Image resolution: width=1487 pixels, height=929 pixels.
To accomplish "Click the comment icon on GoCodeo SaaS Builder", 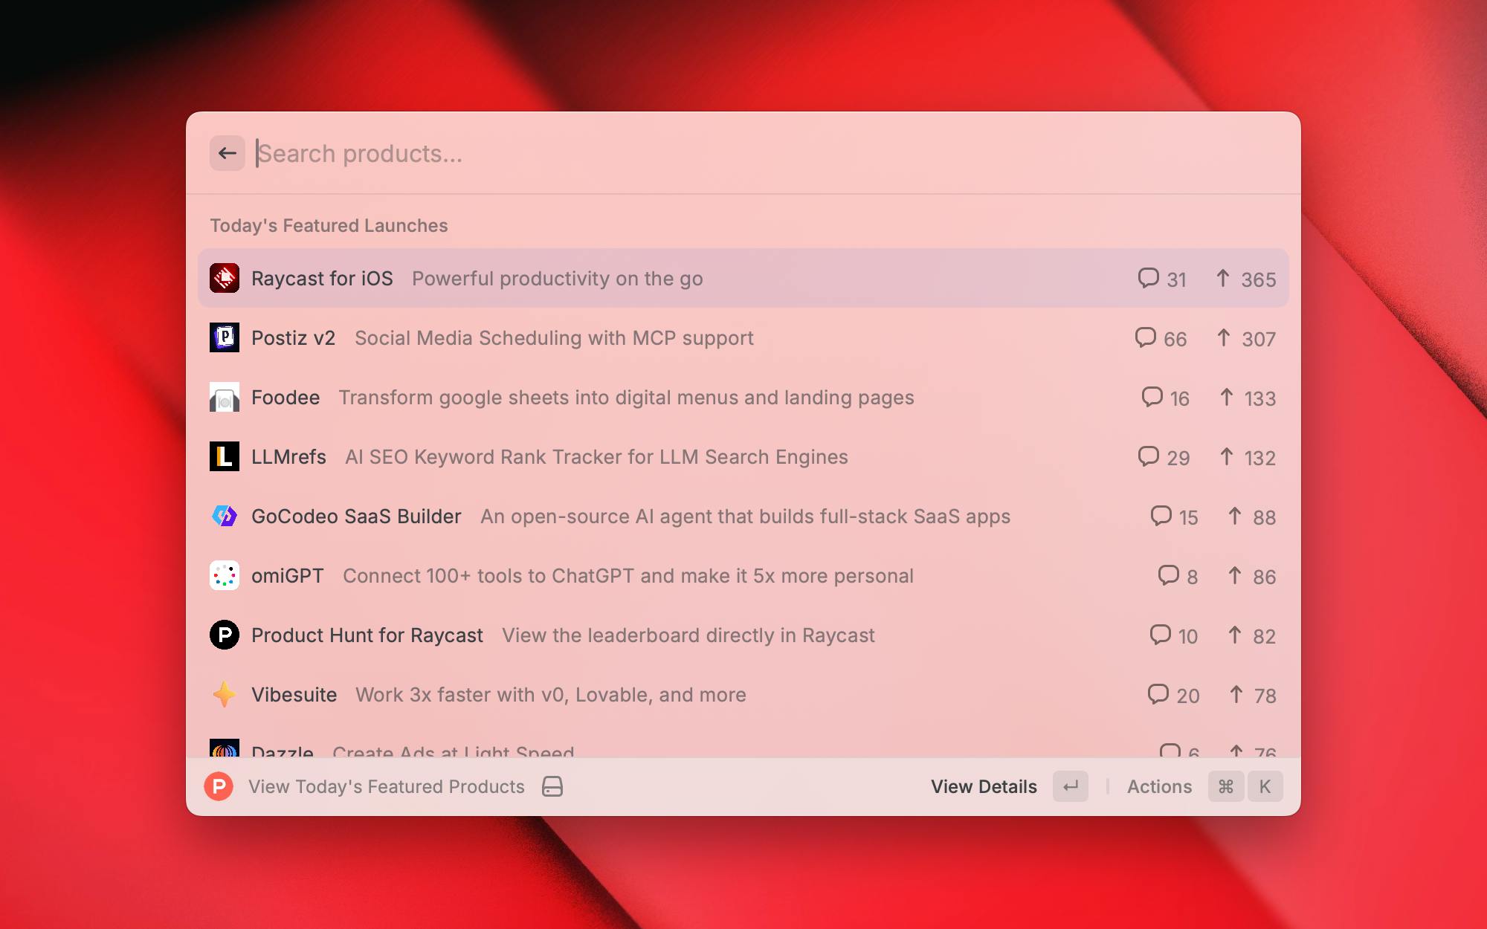I will click(x=1161, y=516).
